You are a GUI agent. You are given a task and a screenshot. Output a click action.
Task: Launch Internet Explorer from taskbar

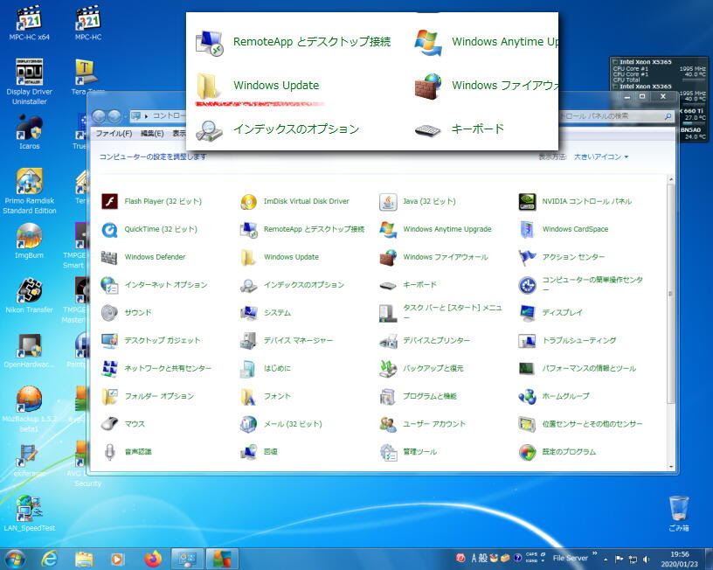click(x=49, y=559)
